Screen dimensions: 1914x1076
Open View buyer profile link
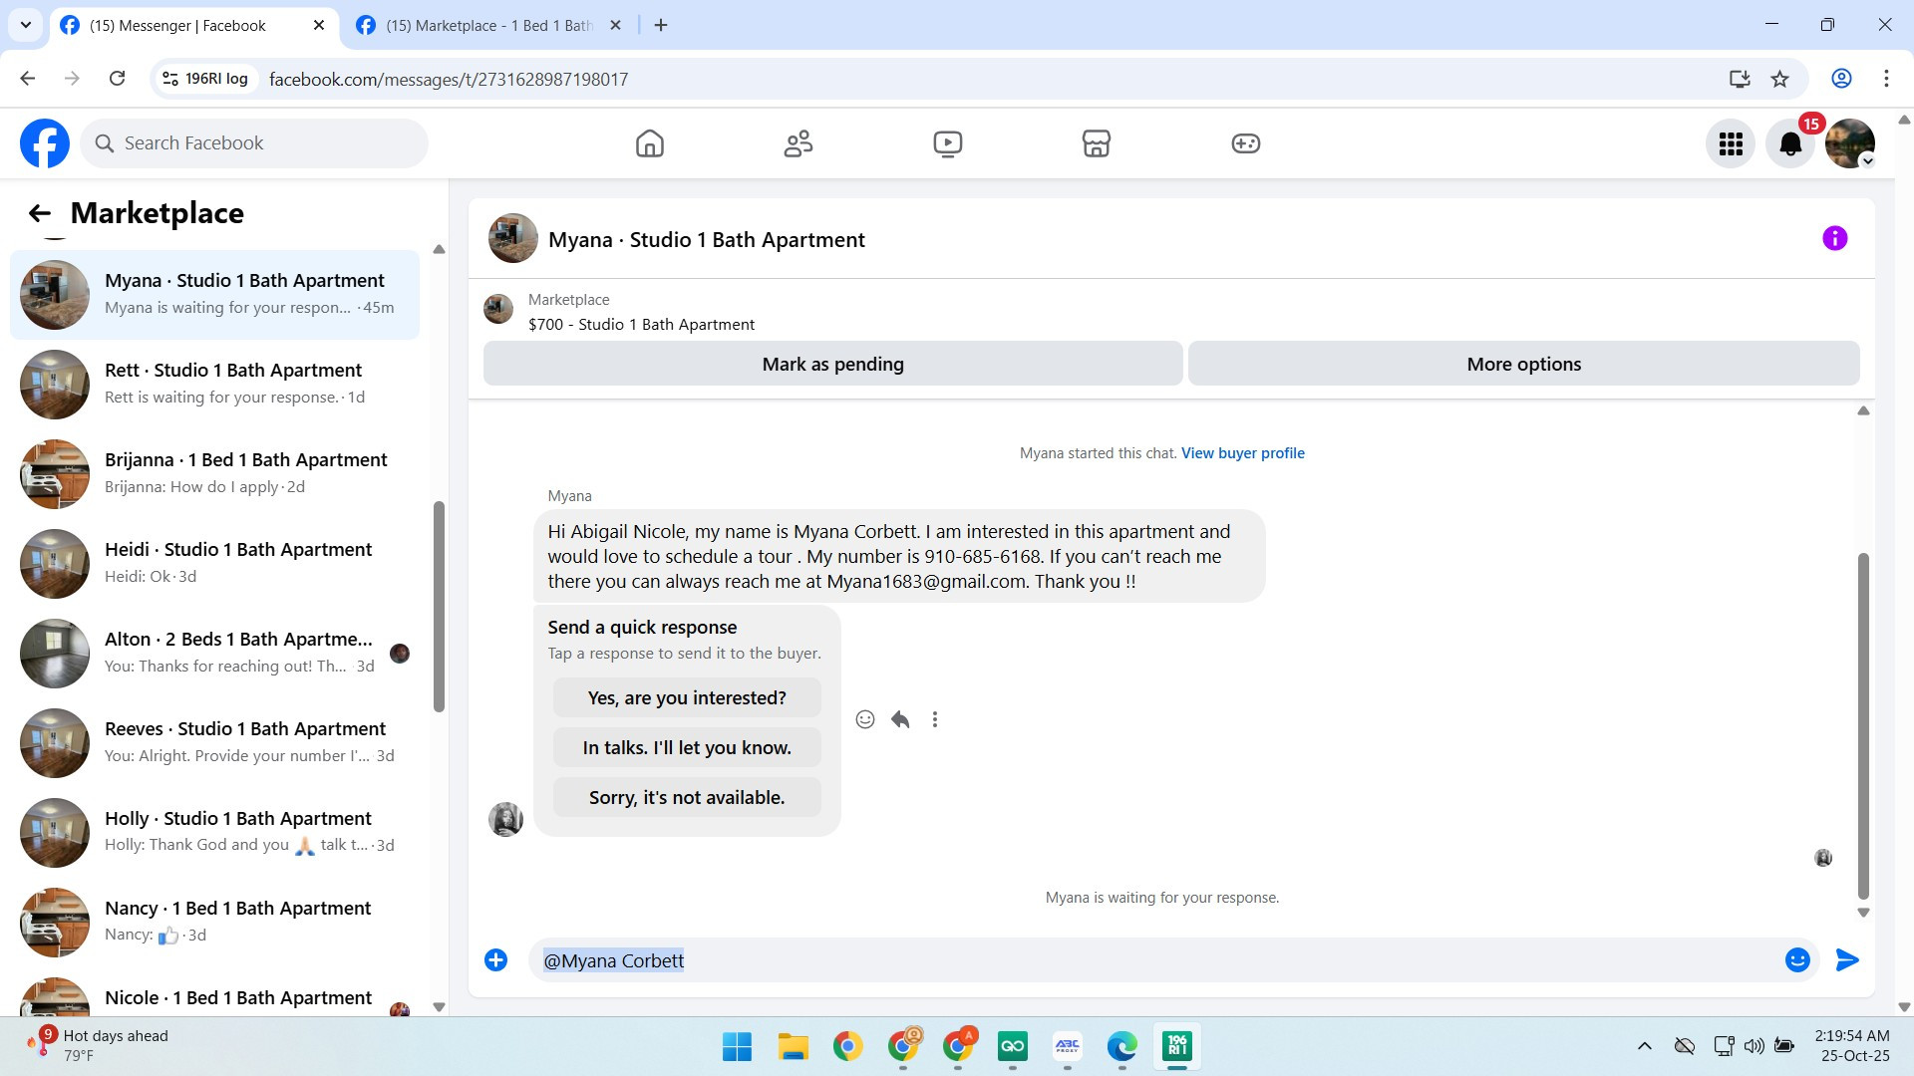coord(1242,453)
